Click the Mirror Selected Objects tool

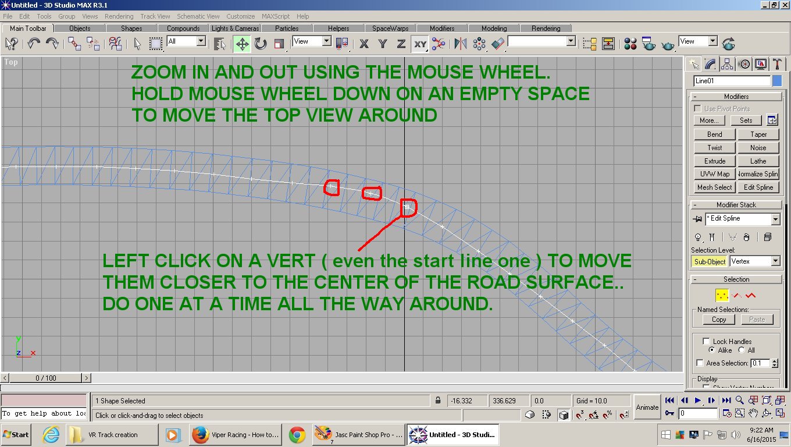[461, 44]
